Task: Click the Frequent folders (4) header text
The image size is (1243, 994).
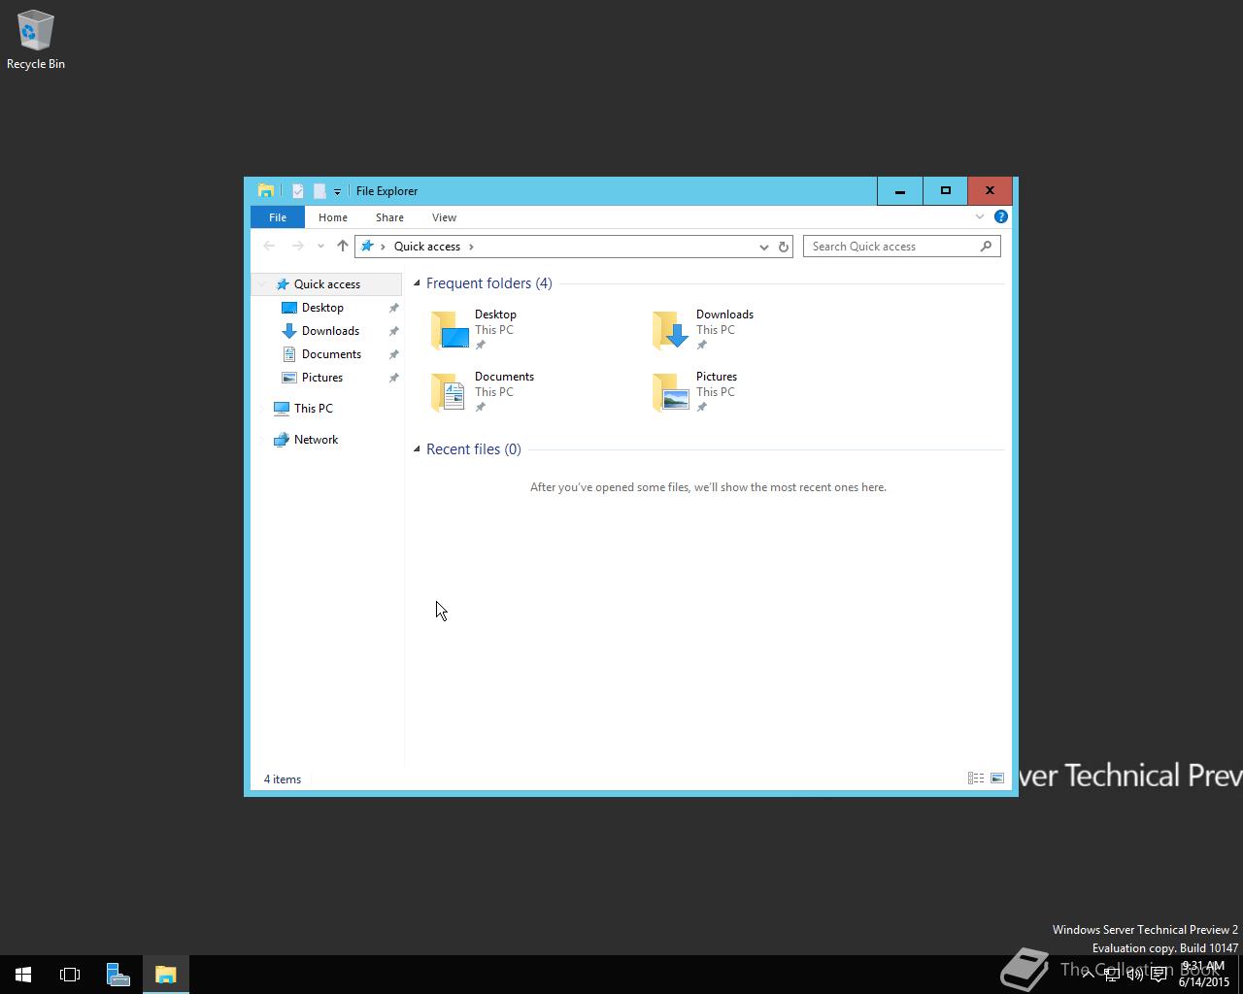Action: coord(489,283)
